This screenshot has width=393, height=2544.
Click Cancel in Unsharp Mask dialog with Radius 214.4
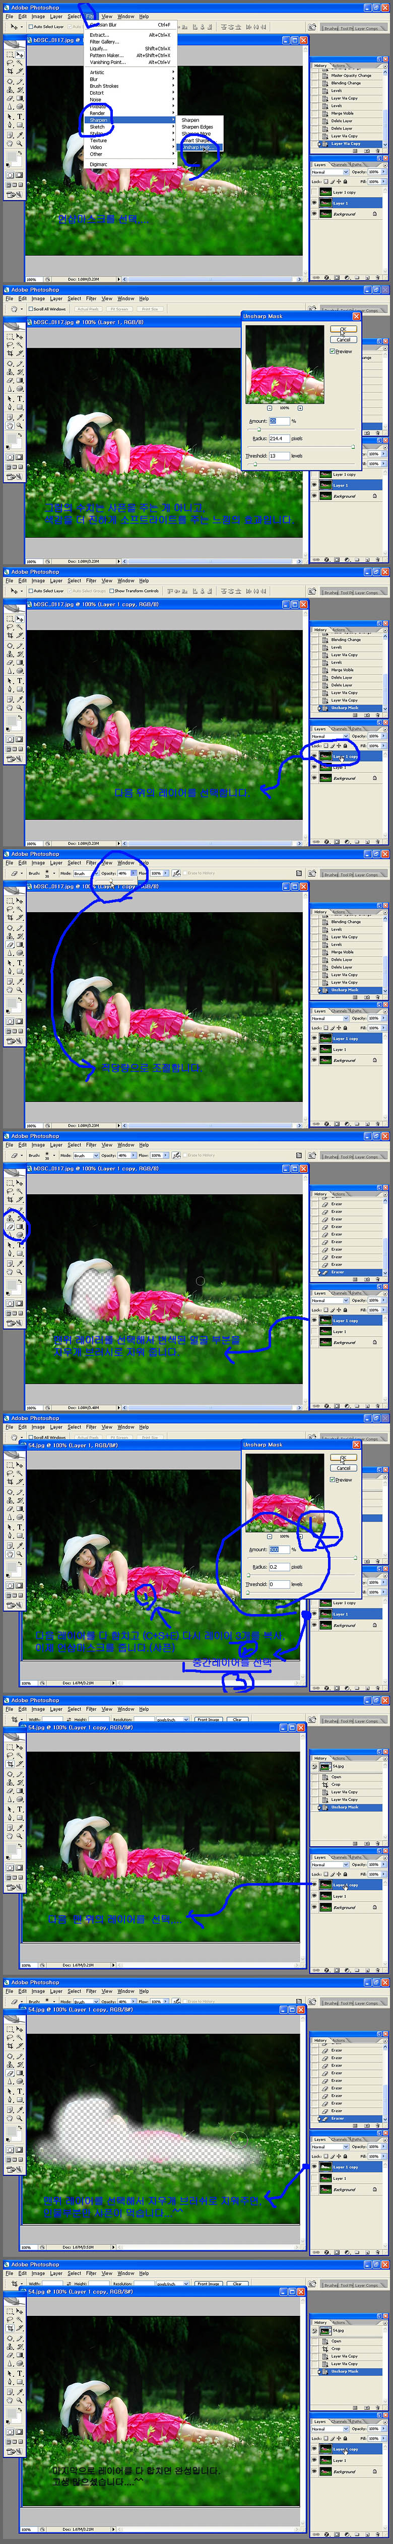tap(344, 340)
